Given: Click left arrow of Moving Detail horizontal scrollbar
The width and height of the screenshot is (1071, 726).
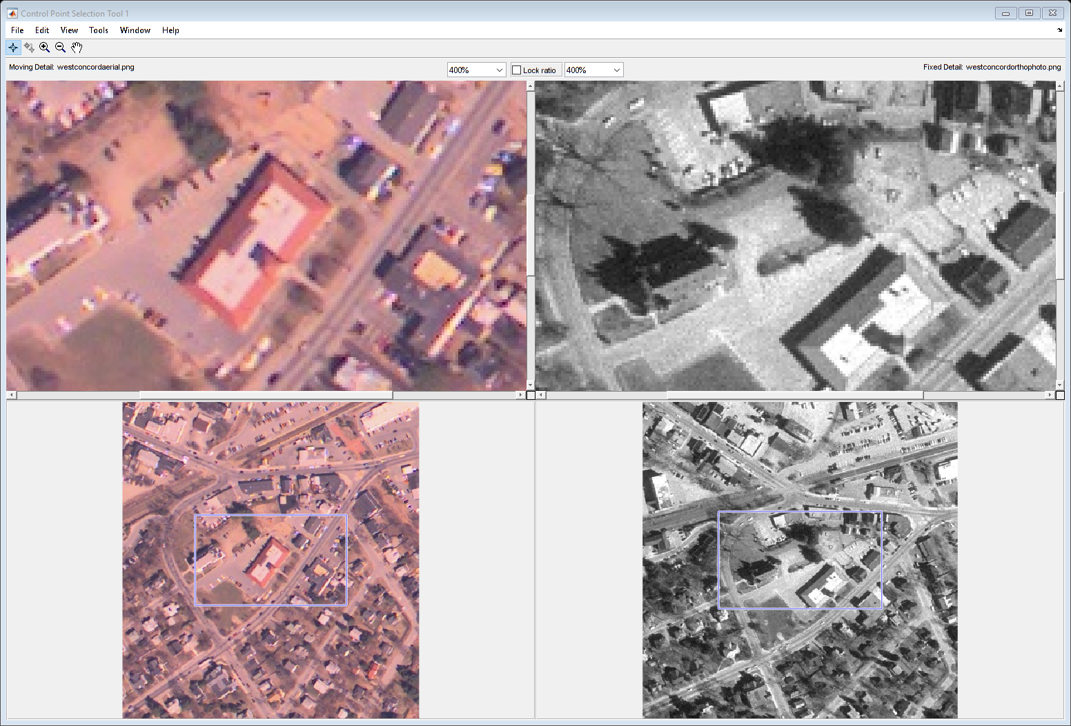Looking at the screenshot, I should [x=11, y=395].
